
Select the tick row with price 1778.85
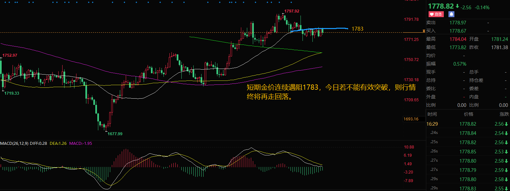click(x=468, y=152)
